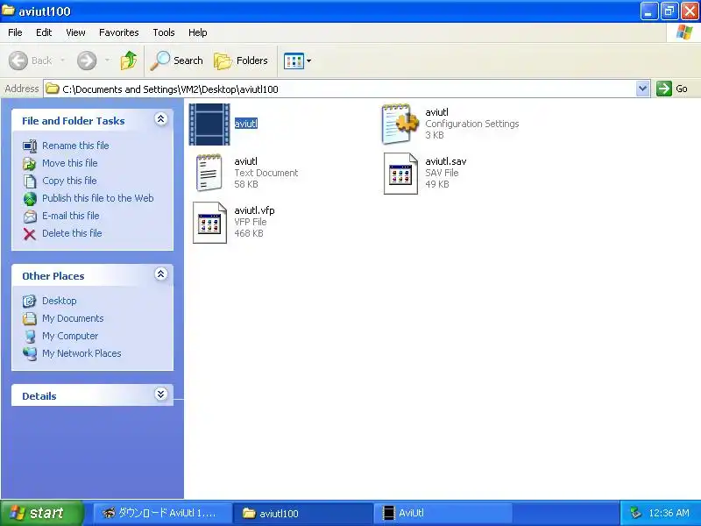This screenshot has width=701, height=526.
Task: Click E-mail this file link
Action: tap(71, 216)
